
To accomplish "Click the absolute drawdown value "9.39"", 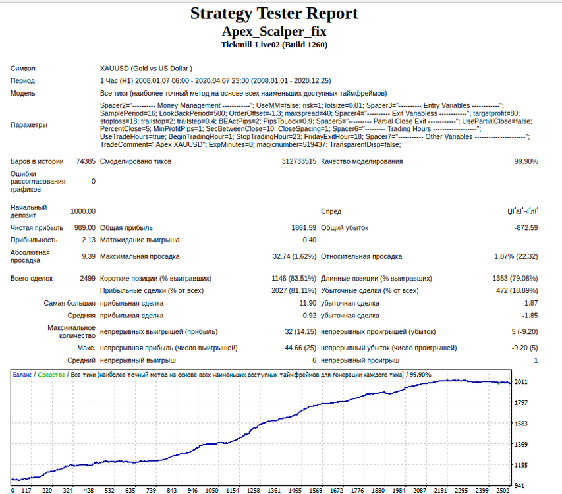I will pyautogui.click(x=88, y=256).
